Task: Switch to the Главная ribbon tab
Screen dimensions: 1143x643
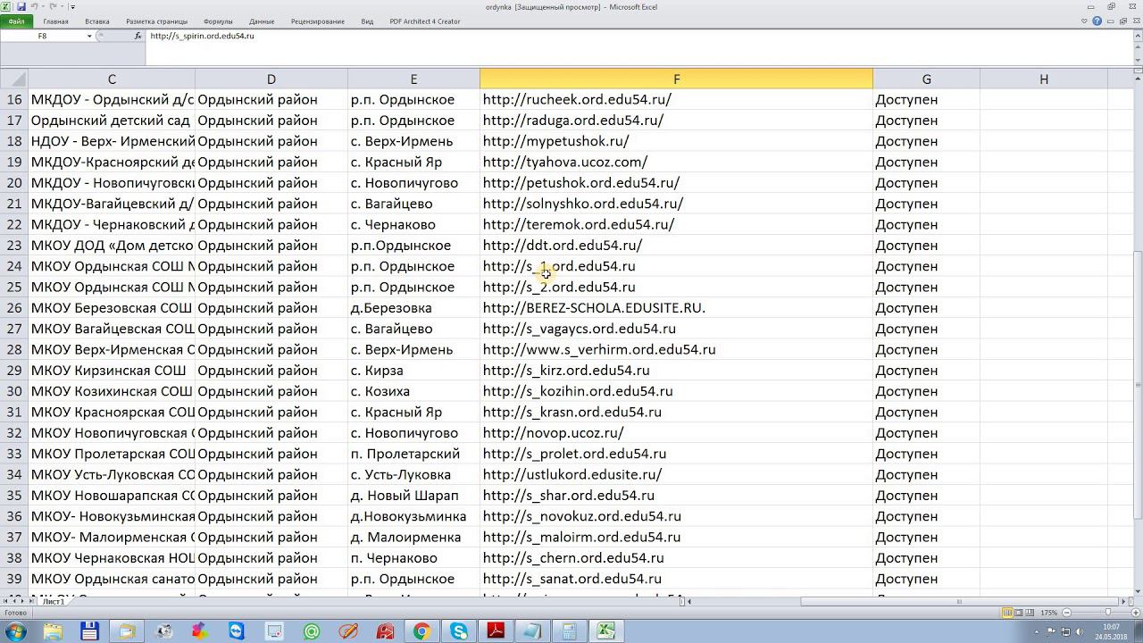Action: pos(55,21)
